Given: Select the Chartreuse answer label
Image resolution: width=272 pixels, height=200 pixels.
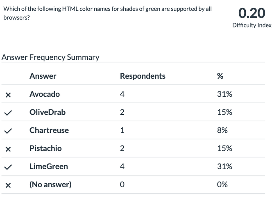Looking at the screenshot, I should [49, 130].
